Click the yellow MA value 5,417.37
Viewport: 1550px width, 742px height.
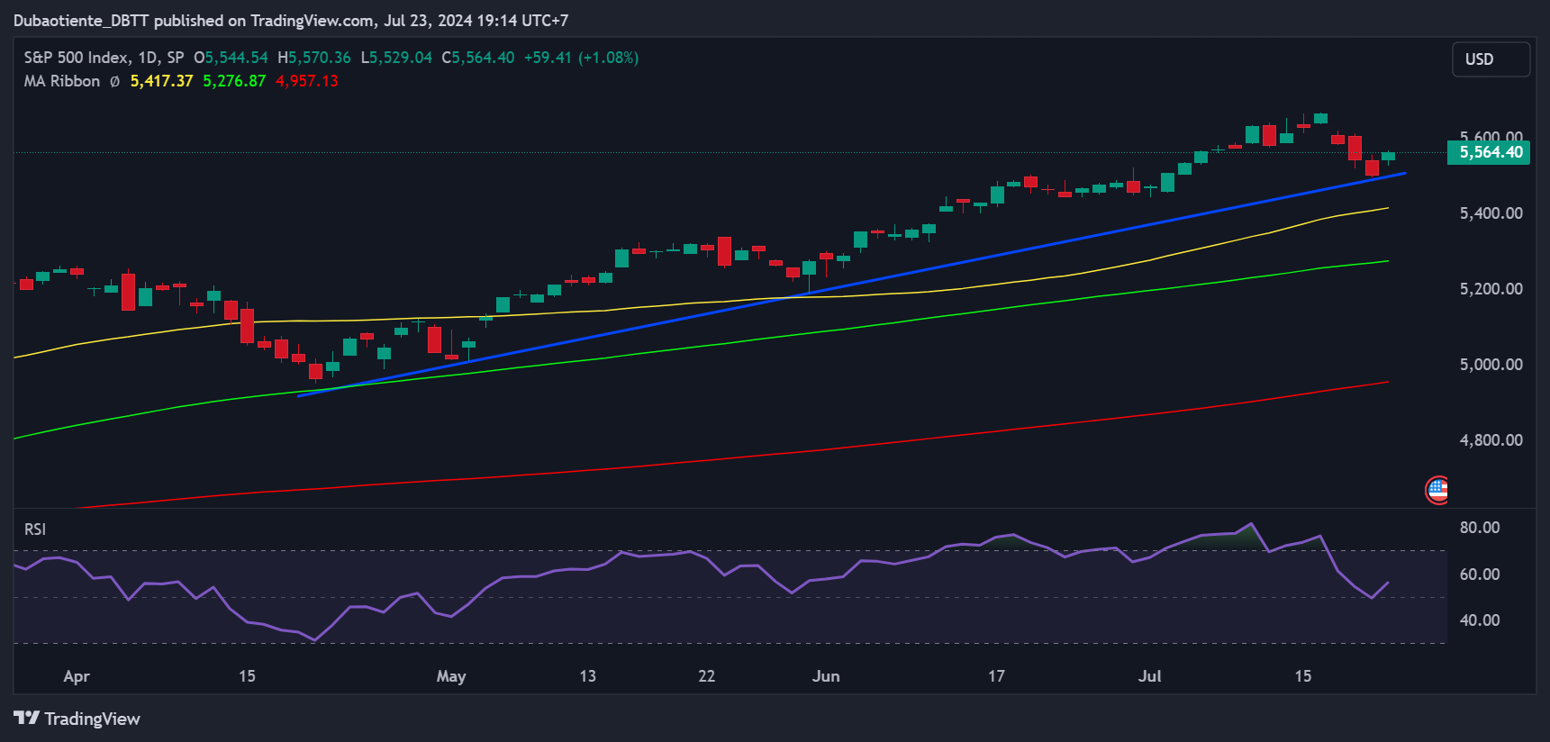[161, 81]
